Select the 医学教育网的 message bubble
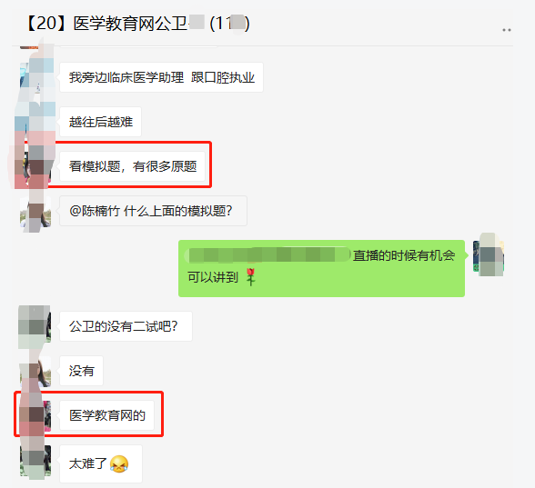The height and width of the screenshot is (488, 535). coord(106,415)
